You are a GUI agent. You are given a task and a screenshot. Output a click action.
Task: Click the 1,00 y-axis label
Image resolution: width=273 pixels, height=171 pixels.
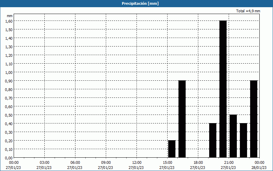pos(9,72)
